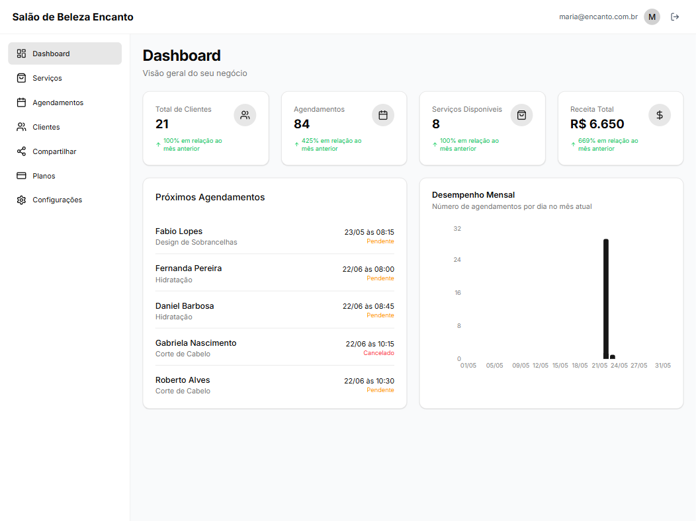
Task: Click the credit card icon beside Planos
Action: click(x=21, y=176)
